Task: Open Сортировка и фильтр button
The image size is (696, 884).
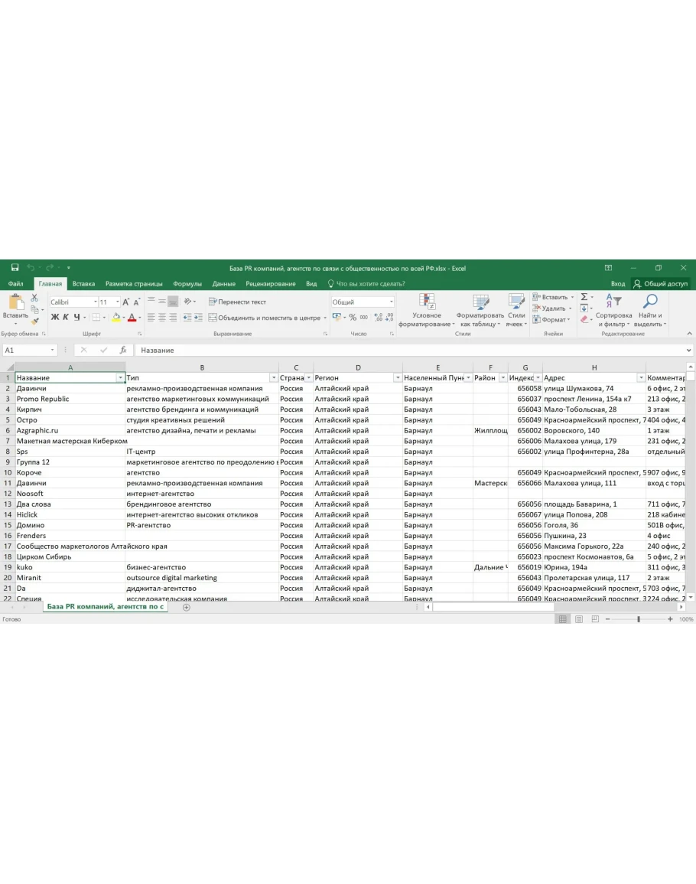Action: click(x=613, y=311)
